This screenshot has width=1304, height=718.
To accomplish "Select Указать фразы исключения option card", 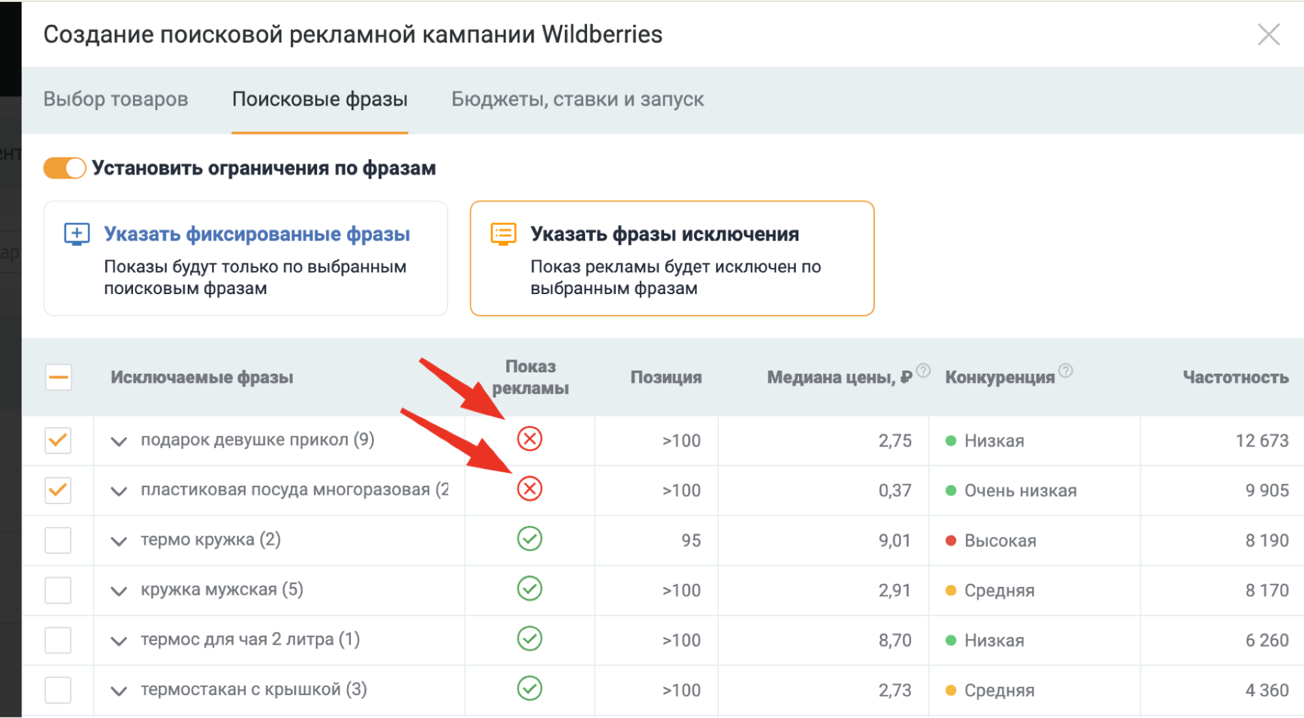I will pyautogui.click(x=672, y=258).
